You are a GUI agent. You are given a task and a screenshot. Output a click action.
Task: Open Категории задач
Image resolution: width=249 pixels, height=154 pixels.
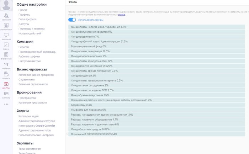pos(28,116)
